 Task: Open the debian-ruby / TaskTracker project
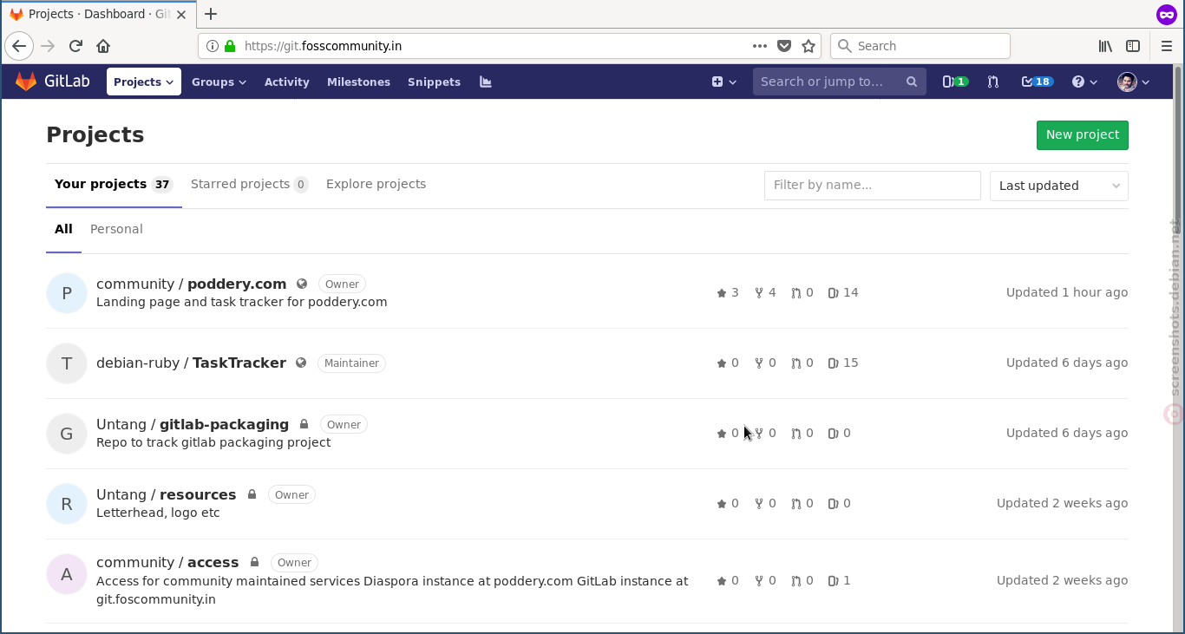point(192,363)
